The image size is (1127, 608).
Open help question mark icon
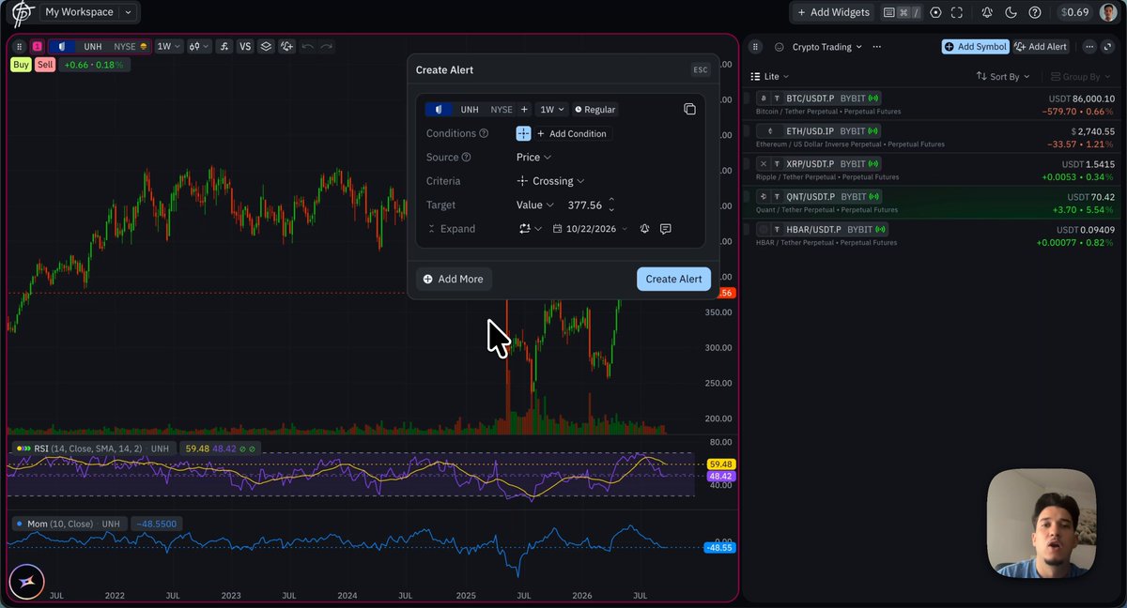1035,12
